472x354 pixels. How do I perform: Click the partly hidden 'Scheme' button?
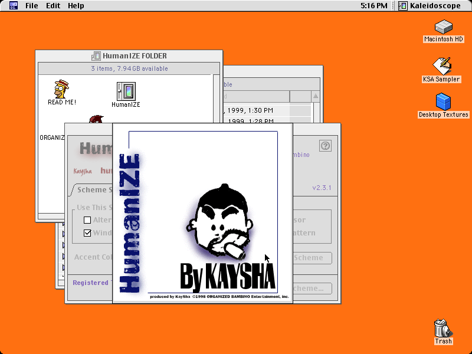coord(313,258)
